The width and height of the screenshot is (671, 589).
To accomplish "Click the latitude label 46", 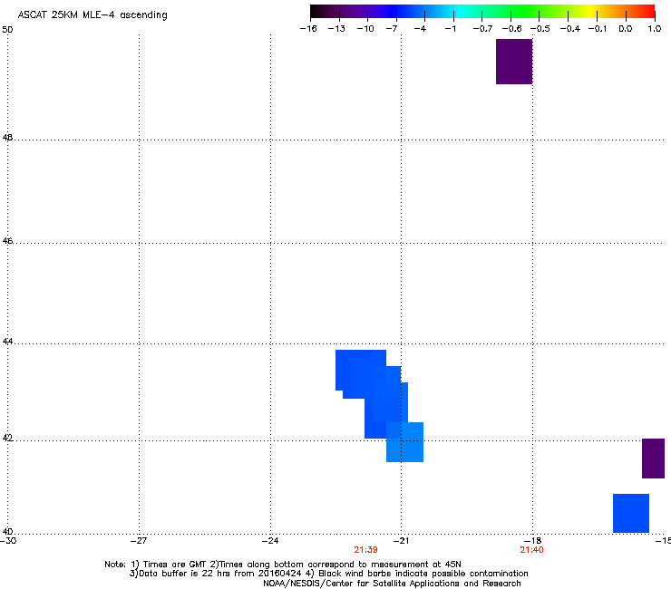I will click(7, 241).
